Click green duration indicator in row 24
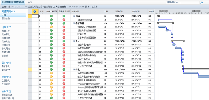209x100 pixels. pyautogui.click(x=51, y=98)
